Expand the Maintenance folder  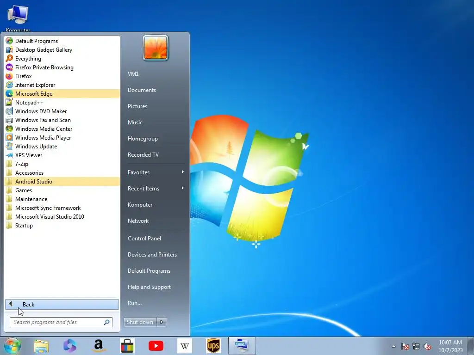click(62, 199)
